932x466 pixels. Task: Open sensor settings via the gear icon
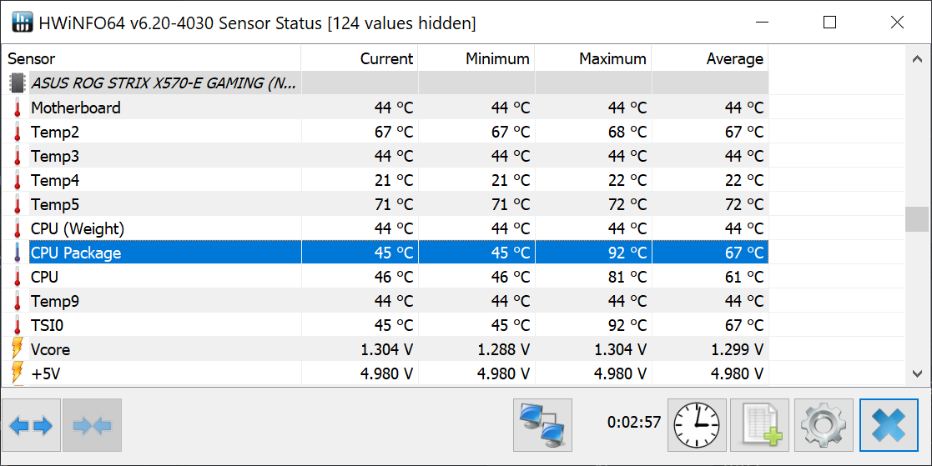(824, 425)
